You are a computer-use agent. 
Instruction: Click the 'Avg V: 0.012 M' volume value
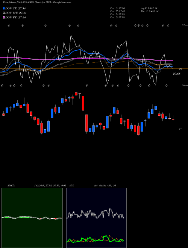point(149,8)
